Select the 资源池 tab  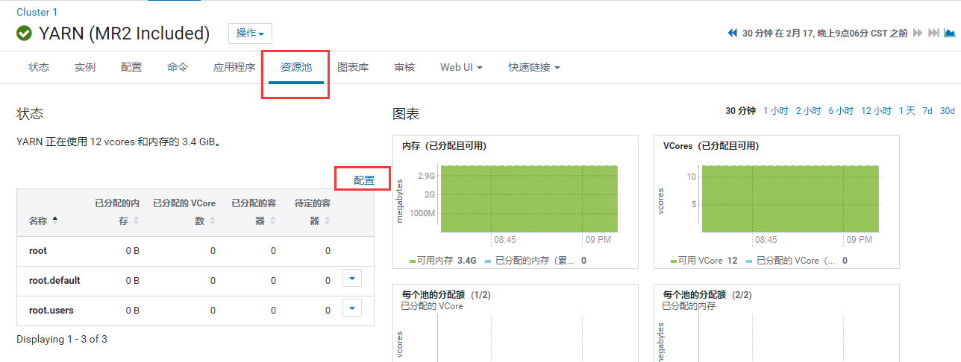(296, 67)
